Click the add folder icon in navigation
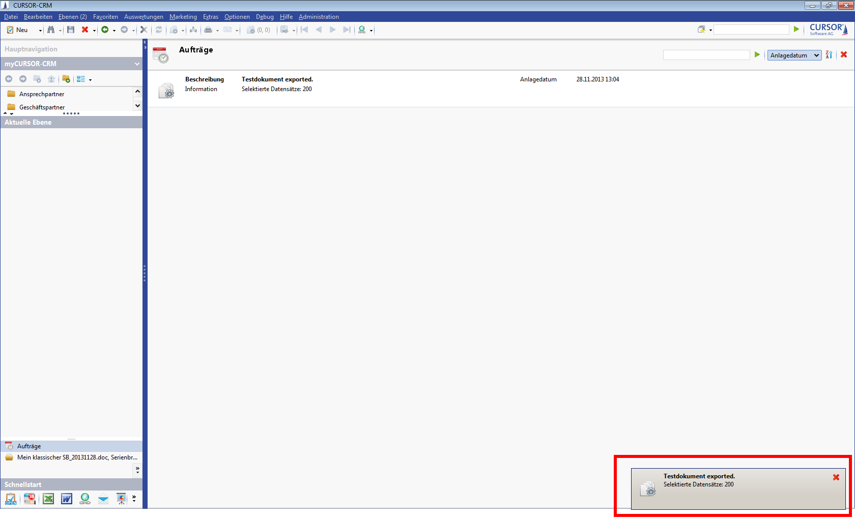Viewport: 855px width, 519px height. [66, 79]
